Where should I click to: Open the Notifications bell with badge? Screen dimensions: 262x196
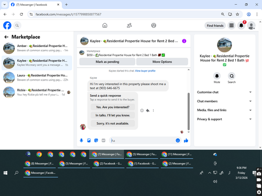point(241,26)
